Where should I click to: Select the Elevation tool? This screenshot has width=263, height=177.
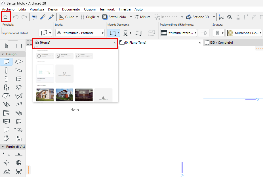pos(19,154)
